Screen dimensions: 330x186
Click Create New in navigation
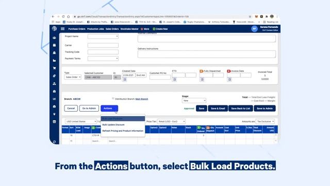point(160,29)
